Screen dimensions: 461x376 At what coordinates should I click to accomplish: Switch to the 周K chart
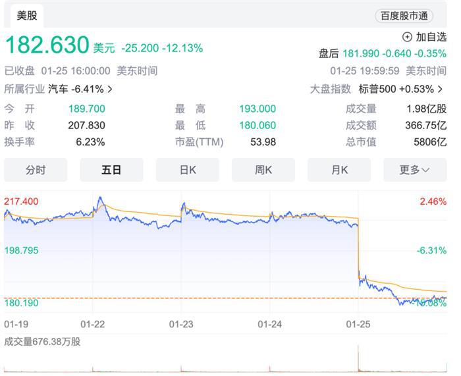click(x=263, y=170)
